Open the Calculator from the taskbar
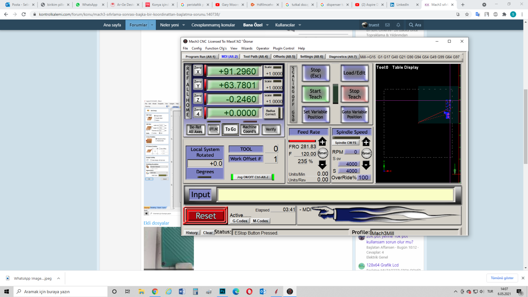528x297 pixels. 195,291
